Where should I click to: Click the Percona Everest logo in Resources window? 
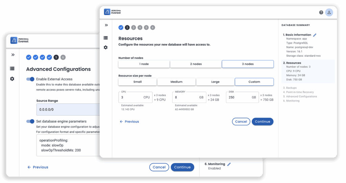coord(113,12)
